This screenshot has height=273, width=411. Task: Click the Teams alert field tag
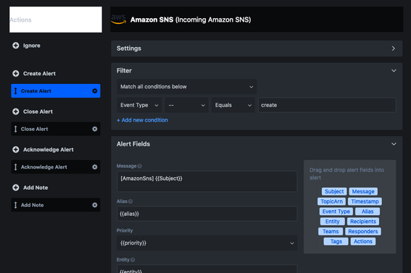point(331,232)
